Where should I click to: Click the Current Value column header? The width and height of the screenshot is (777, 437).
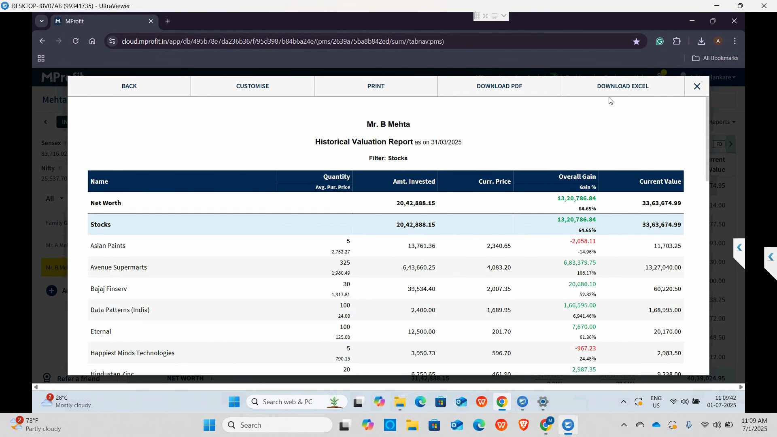click(660, 182)
